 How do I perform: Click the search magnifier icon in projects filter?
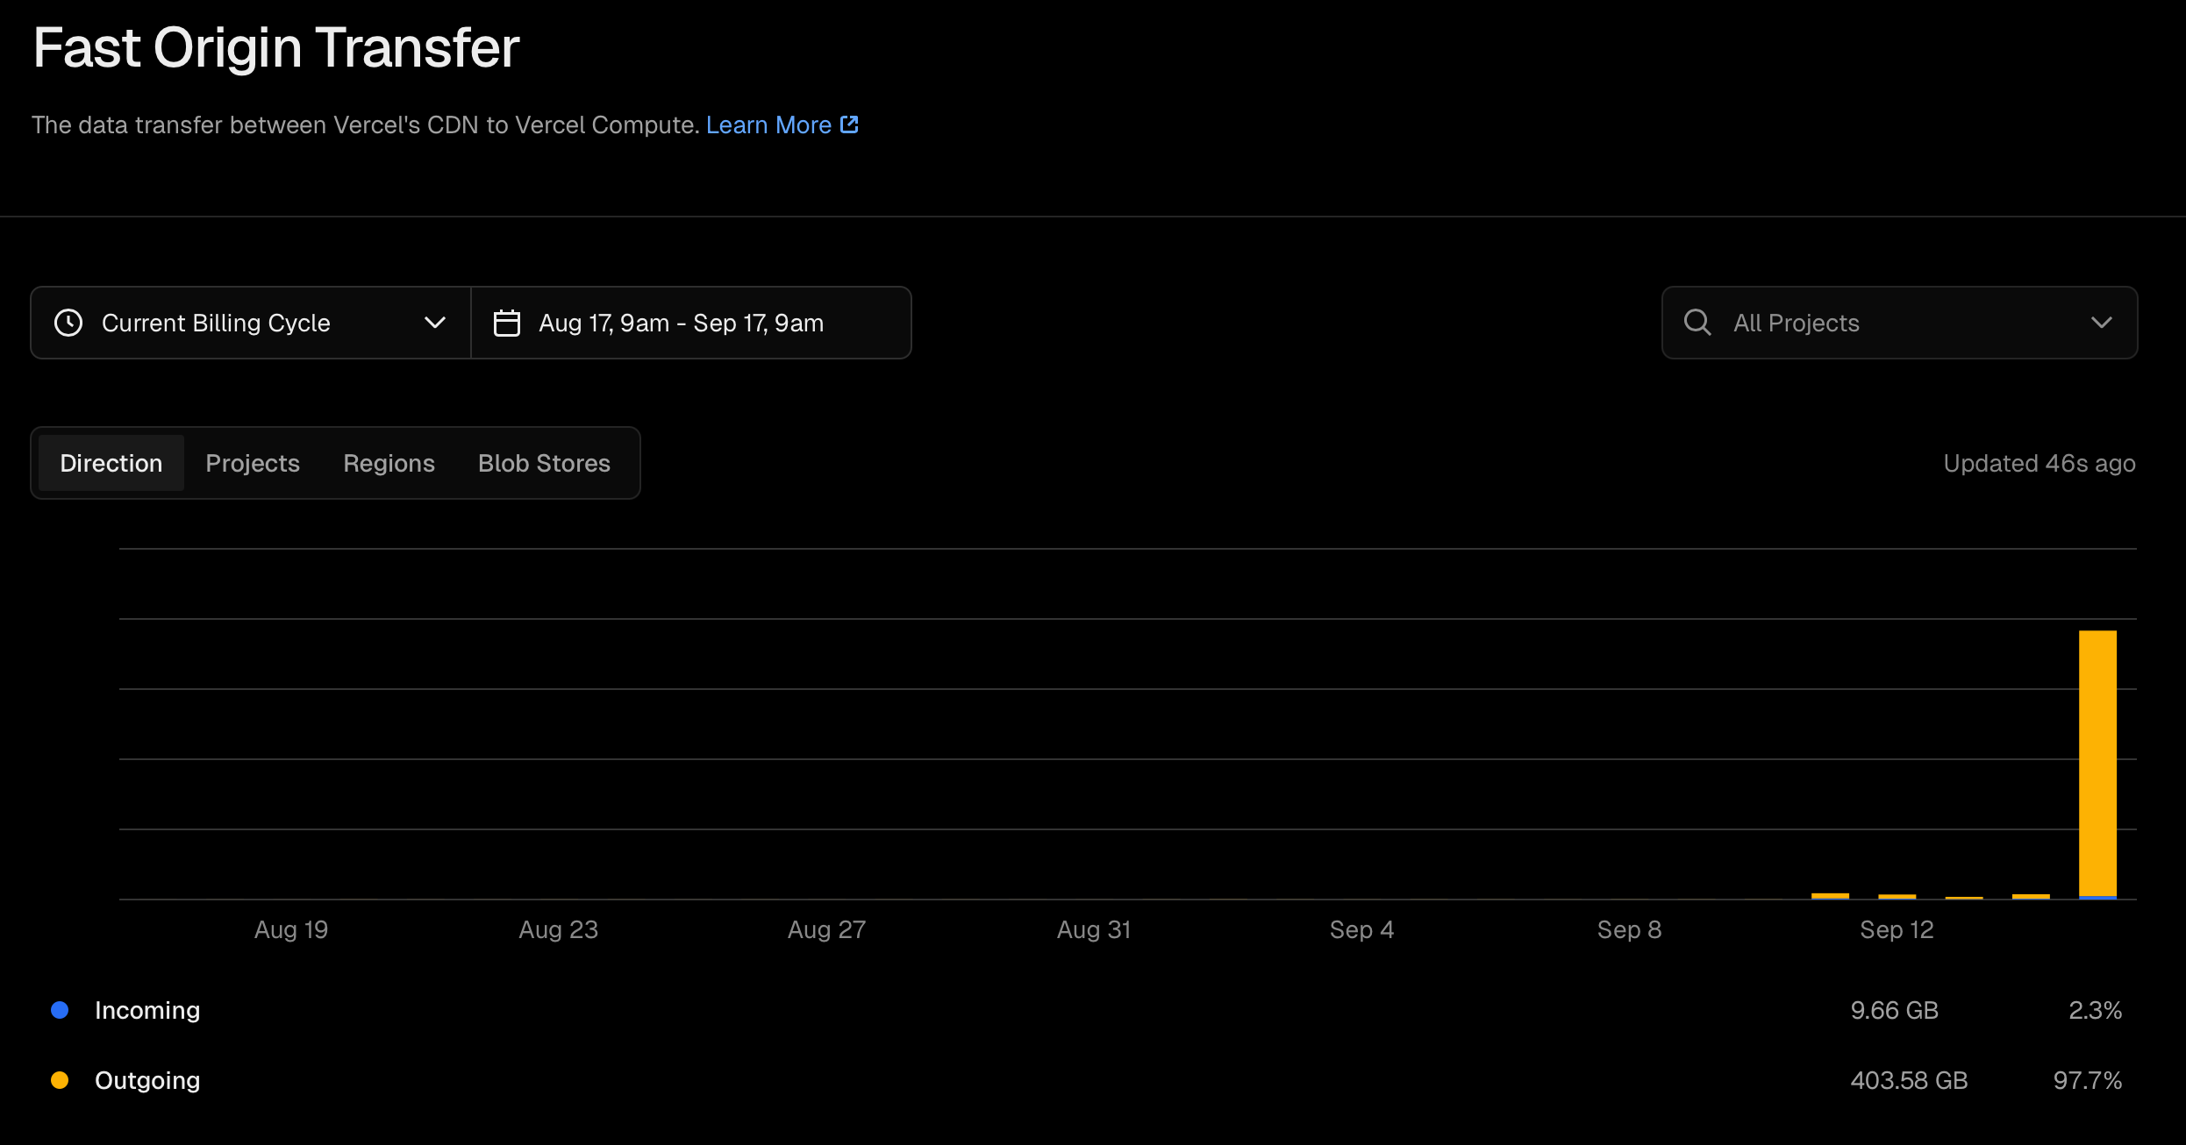(x=1697, y=323)
